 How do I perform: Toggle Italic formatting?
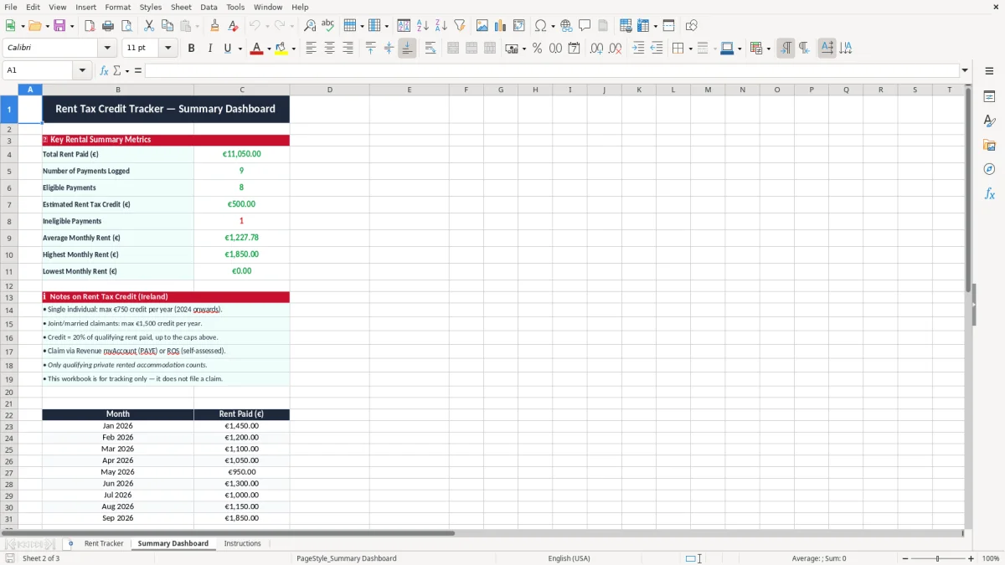click(209, 49)
